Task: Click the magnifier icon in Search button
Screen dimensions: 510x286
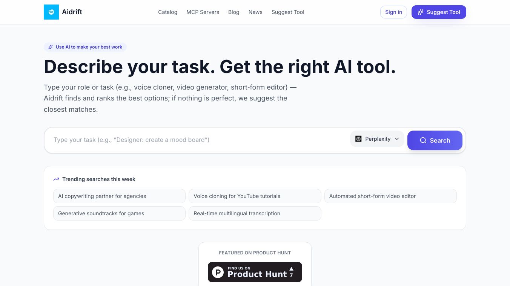Action: [x=423, y=140]
